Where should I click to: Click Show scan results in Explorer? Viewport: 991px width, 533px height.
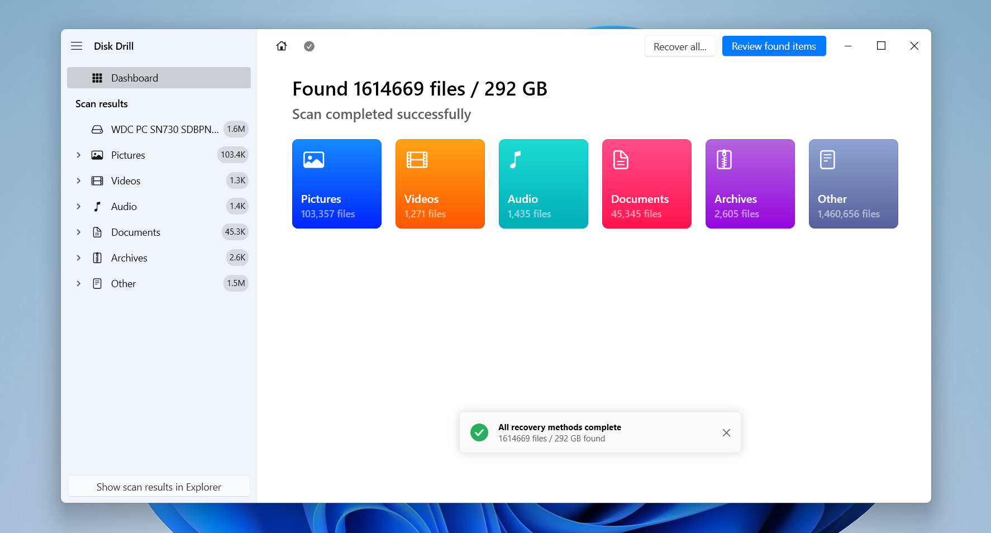click(159, 487)
